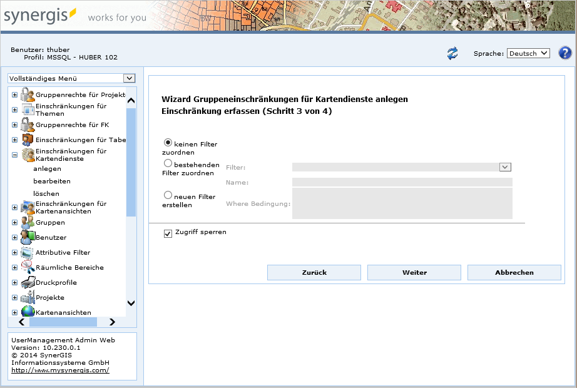The width and height of the screenshot is (577, 388).
Task: Expand the Projekte tree node
Action: (14, 298)
